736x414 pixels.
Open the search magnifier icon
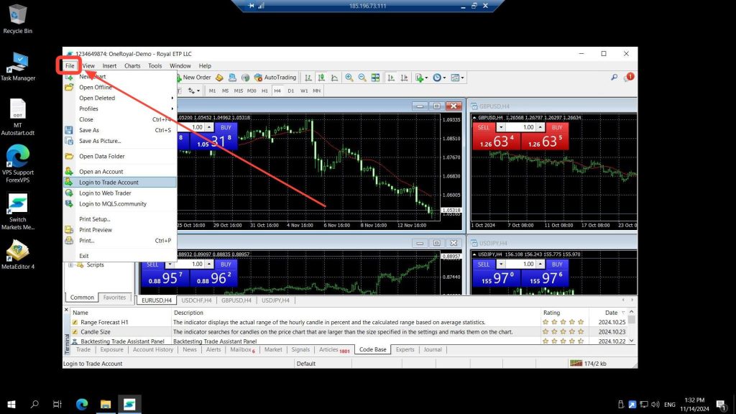click(614, 77)
